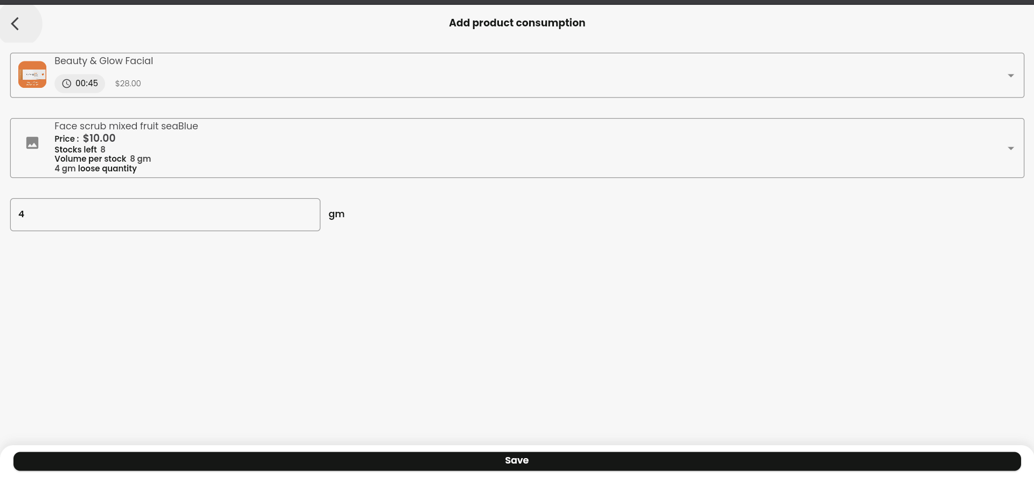This screenshot has height=477, width=1034.
Task: Click the Face scrub mixed fruit seaBlue name
Action: click(x=126, y=126)
